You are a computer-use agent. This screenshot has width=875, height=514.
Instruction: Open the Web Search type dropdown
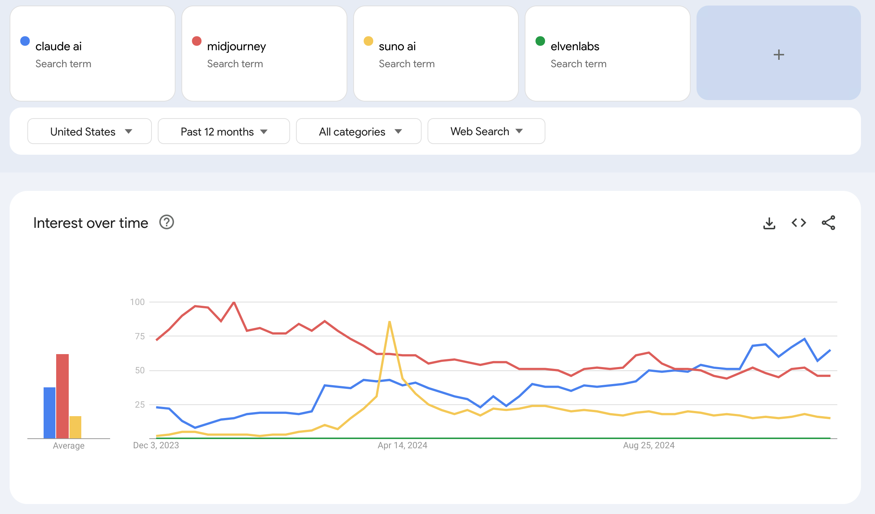coord(486,131)
